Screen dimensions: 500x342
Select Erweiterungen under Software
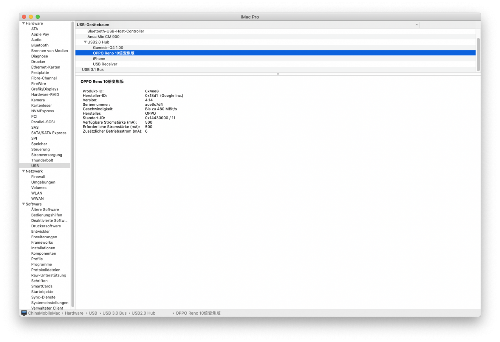click(x=44, y=237)
